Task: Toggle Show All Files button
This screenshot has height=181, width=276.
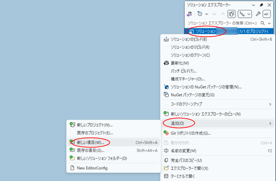Action: (x=231, y=14)
